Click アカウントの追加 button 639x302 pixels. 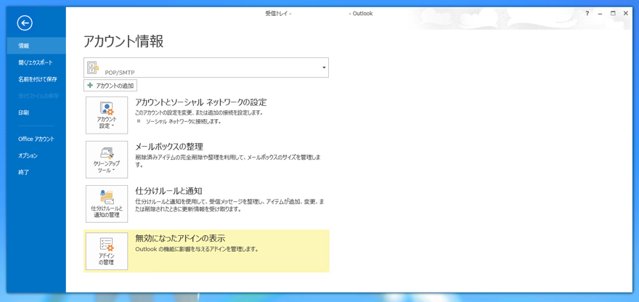click(111, 86)
